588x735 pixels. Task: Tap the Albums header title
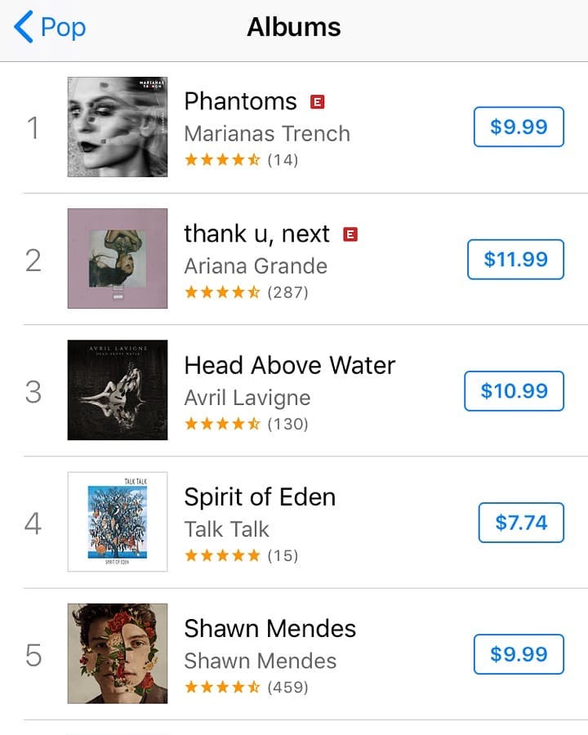pyautogui.click(x=294, y=28)
